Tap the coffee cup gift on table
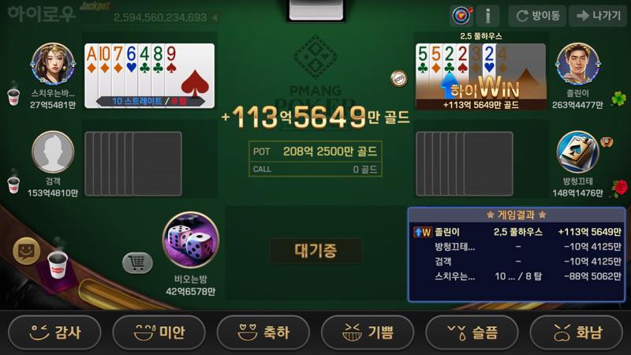 click(58, 263)
